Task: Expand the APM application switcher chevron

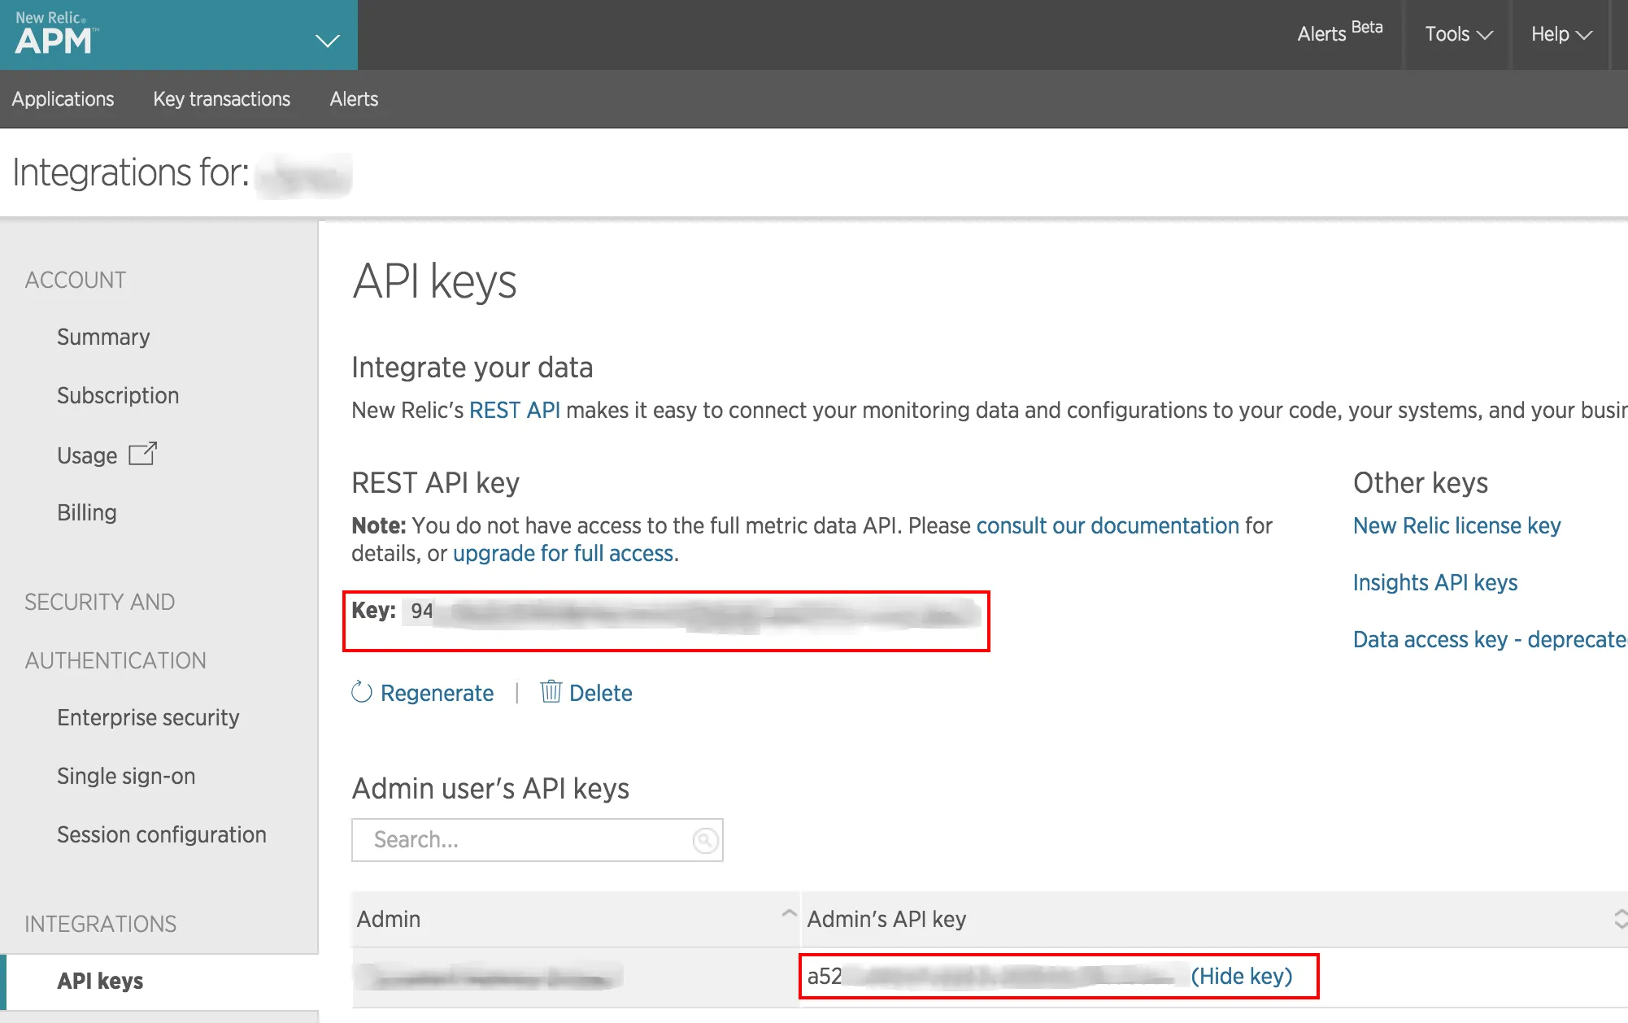Action: (x=326, y=39)
